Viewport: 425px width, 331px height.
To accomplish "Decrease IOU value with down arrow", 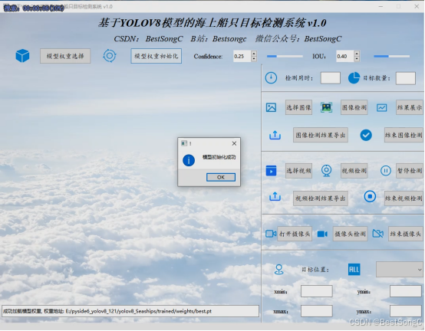I will point(357,59).
